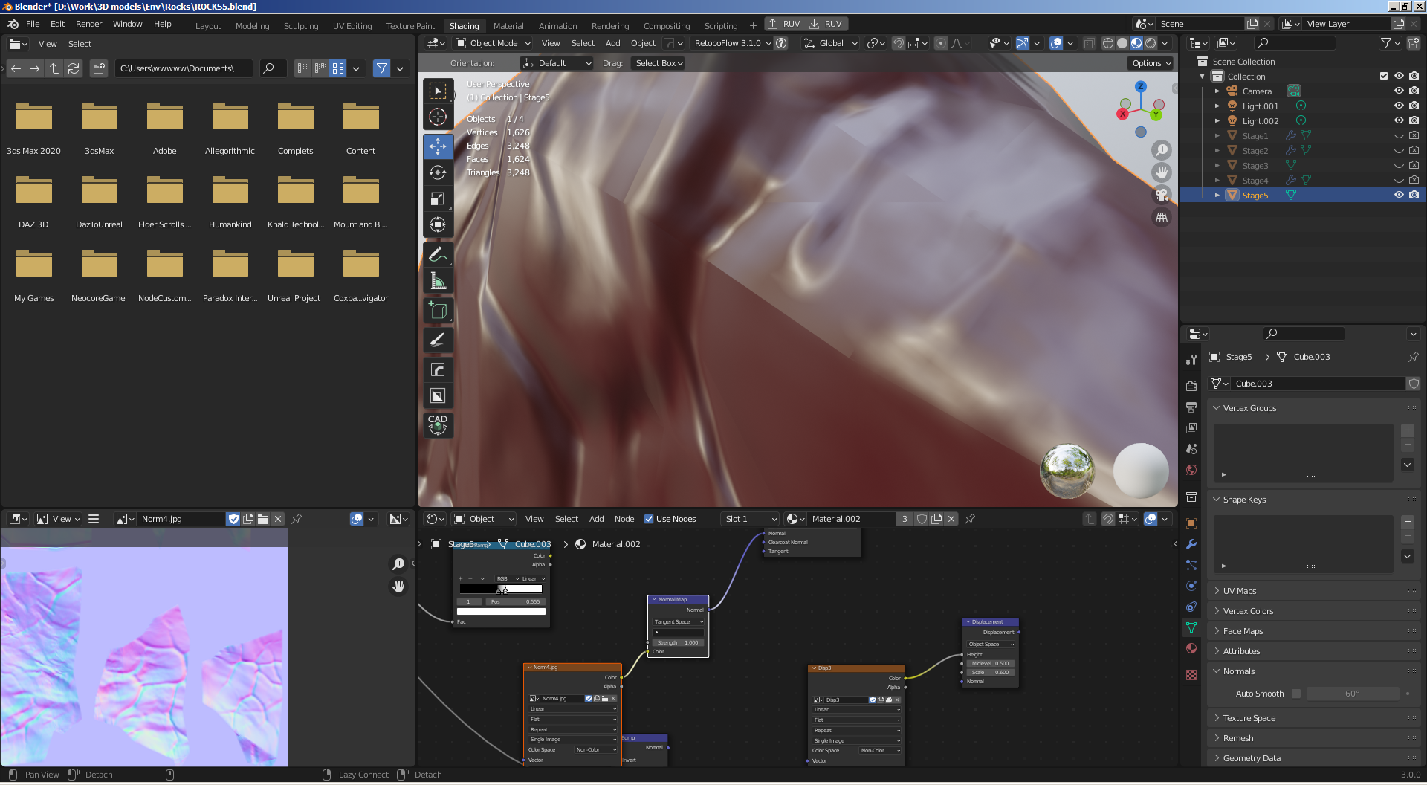Select the Scale tool in viewport toolbar

click(438, 198)
